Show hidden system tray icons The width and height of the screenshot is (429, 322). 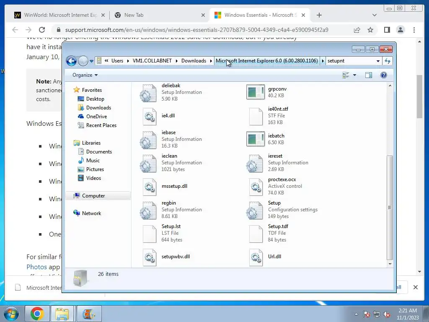[356, 314]
